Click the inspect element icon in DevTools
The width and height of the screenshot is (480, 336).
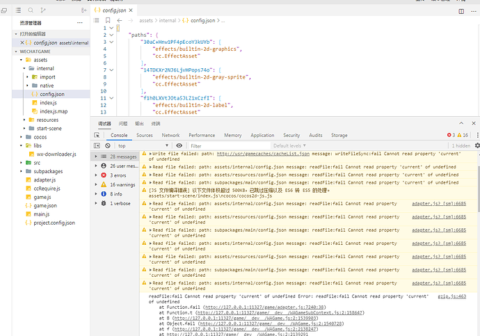coord(97,135)
